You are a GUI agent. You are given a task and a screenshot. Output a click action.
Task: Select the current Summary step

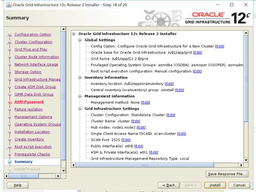click(x=23, y=162)
